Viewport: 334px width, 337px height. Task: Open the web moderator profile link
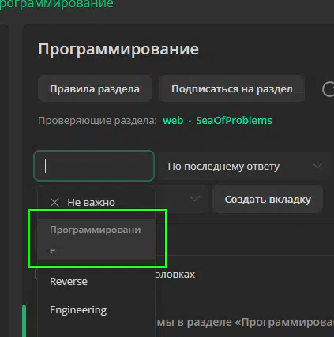[x=173, y=121]
